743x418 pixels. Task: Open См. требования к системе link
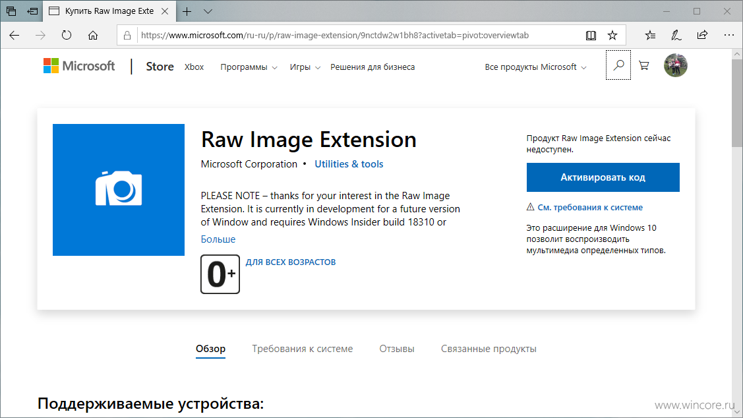(590, 207)
